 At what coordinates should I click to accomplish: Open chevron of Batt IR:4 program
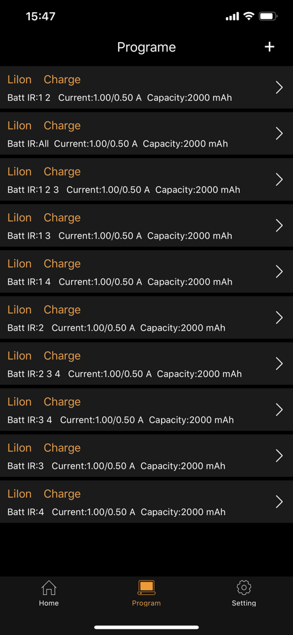pos(279,502)
